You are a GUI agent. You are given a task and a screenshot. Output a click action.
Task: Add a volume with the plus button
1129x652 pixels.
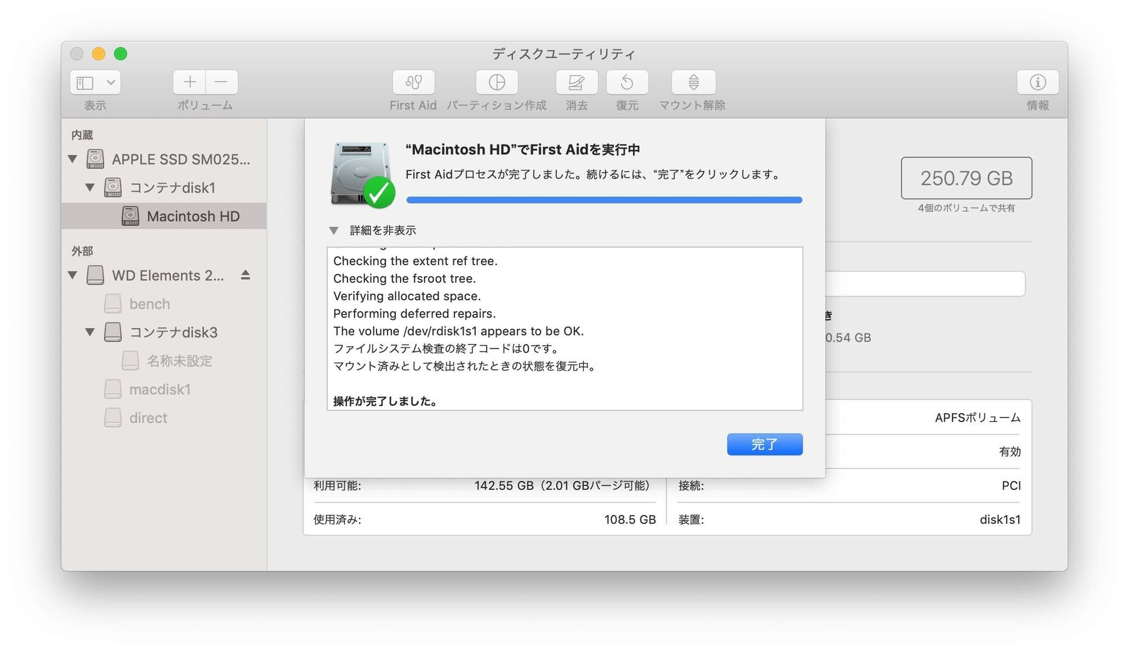click(x=189, y=82)
